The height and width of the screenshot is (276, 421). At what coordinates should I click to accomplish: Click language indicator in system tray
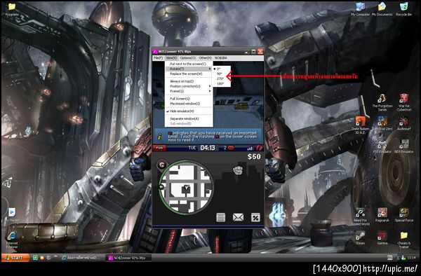[390, 258]
